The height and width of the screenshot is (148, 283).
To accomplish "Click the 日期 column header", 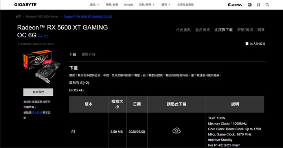I will 137,104.
